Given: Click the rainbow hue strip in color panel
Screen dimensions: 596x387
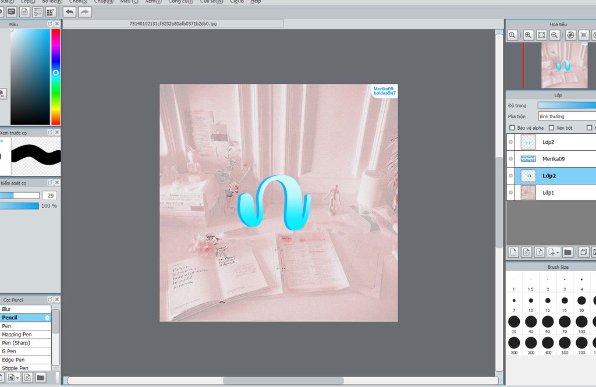Looking at the screenshot, I should tap(56, 77).
